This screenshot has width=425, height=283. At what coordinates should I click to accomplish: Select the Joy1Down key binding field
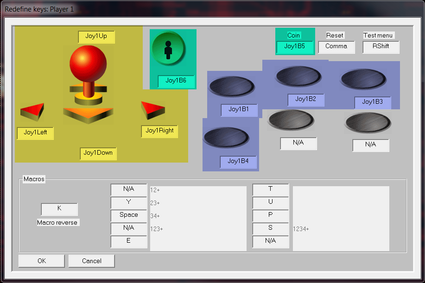(x=98, y=153)
